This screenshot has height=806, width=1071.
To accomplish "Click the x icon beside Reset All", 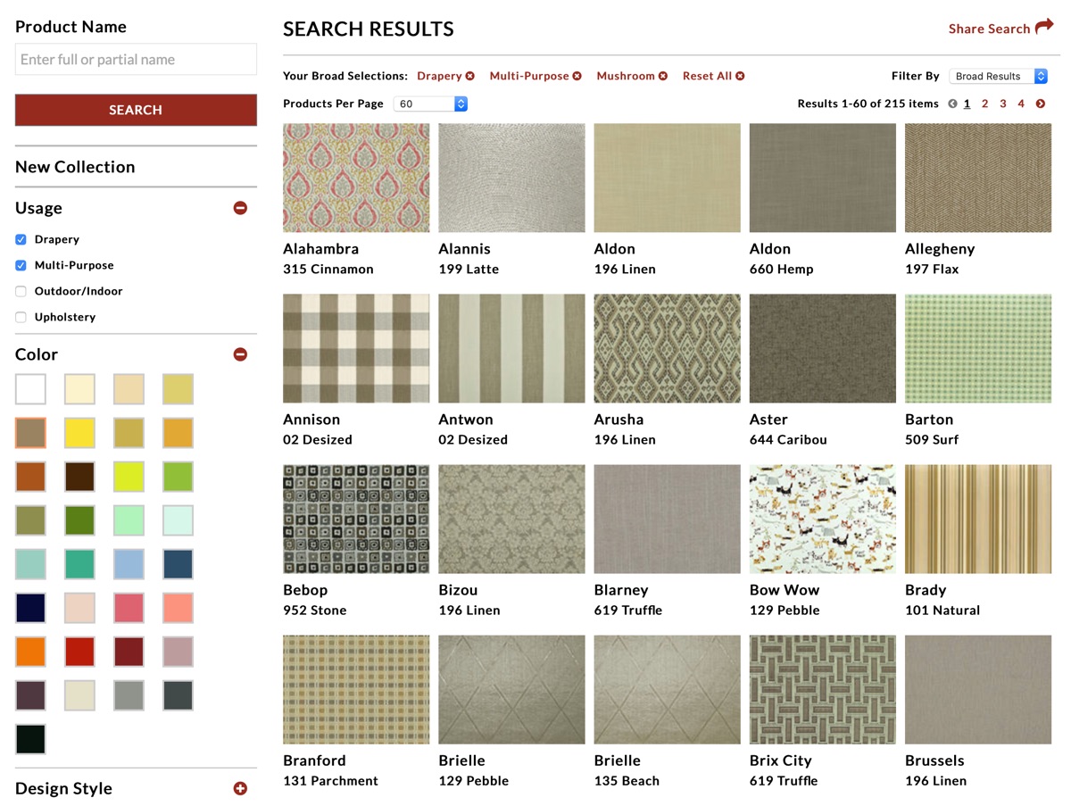I will coord(740,76).
